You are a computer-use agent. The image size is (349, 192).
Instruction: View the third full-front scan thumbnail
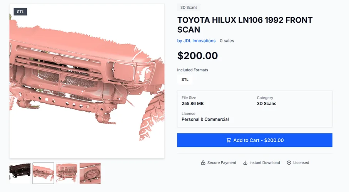(x=67, y=173)
